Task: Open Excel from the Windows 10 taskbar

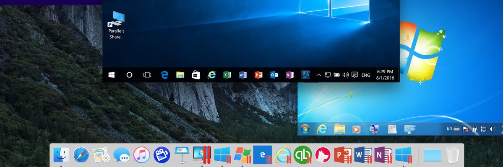Action: (227, 75)
